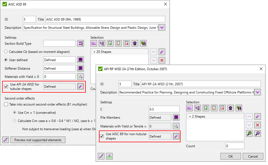This screenshot has width=268, height=165.
Task: Open Stiffener Distance table icon
Action: coord(81,68)
